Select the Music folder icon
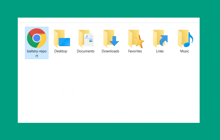Image resolution: width=220 pixels, height=140 pixels. click(x=185, y=39)
